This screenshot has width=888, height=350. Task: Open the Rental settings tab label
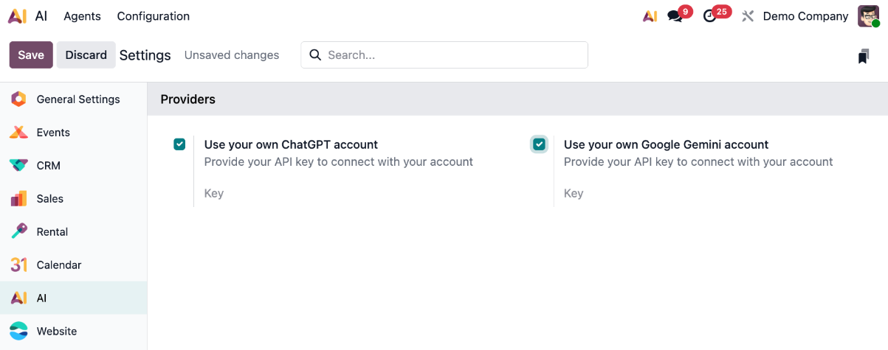52,232
